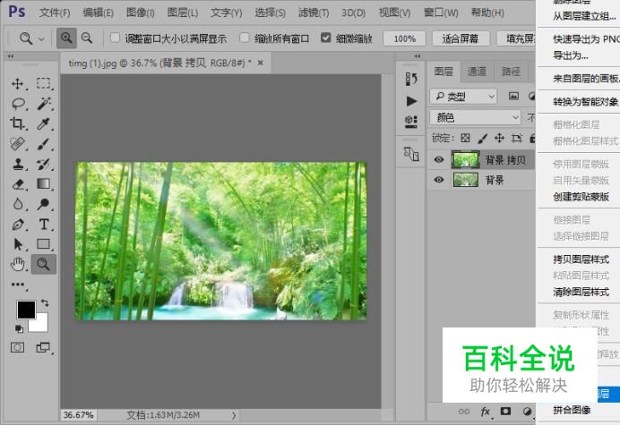Select the Type tool
The width and height of the screenshot is (620, 425).
click(x=44, y=225)
